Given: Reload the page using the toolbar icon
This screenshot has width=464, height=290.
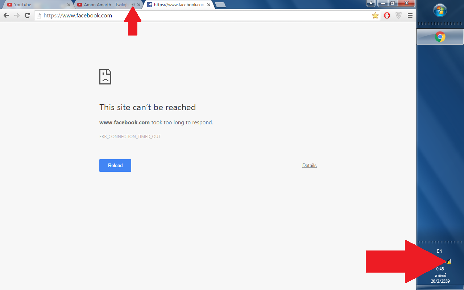Looking at the screenshot, I should pyautogui.click(x=27, y=15).
